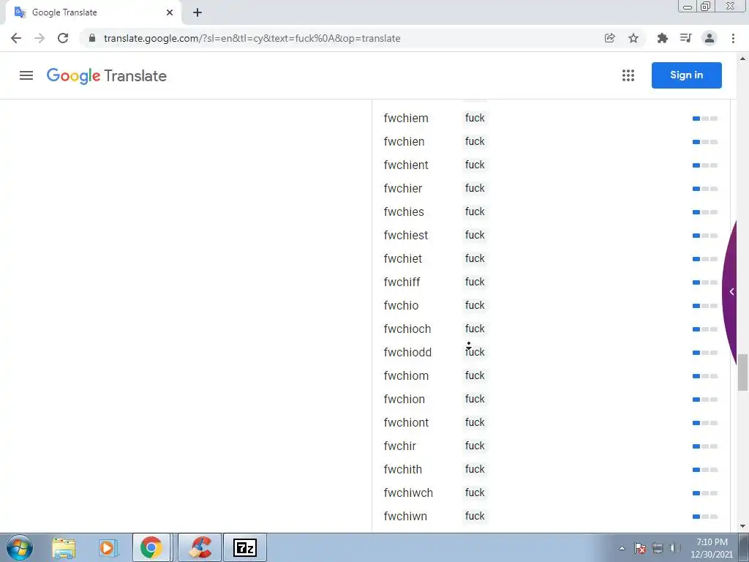Show hidden system tray icons
The height and width of the screenshot is (562, 749).
pyautogui.click(x=622, y=548)
